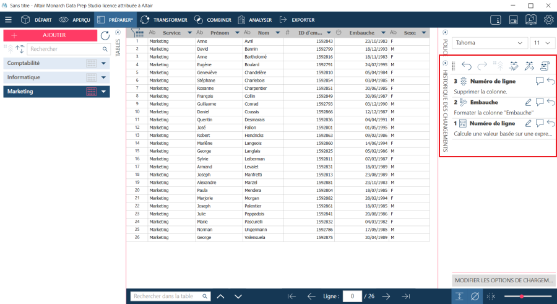Open the settings gear
This screenshot has width=557, height=304.
coord(549,20)
